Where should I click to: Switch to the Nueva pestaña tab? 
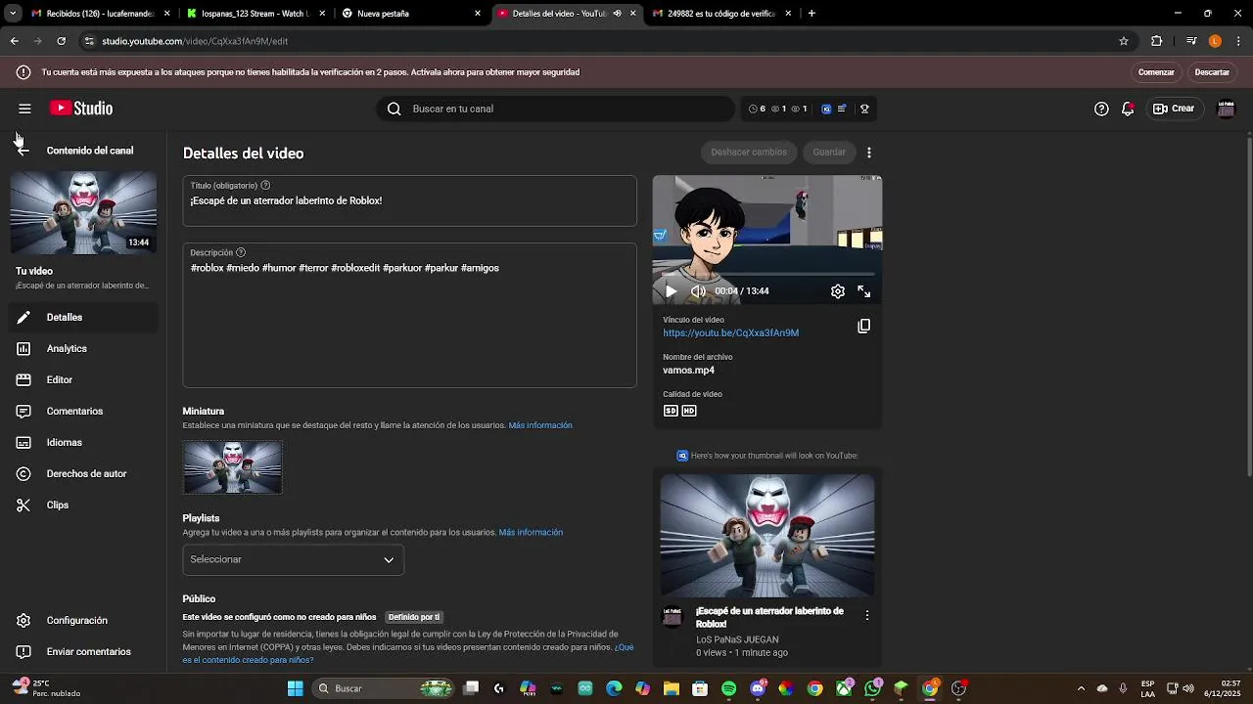(412, 14)
